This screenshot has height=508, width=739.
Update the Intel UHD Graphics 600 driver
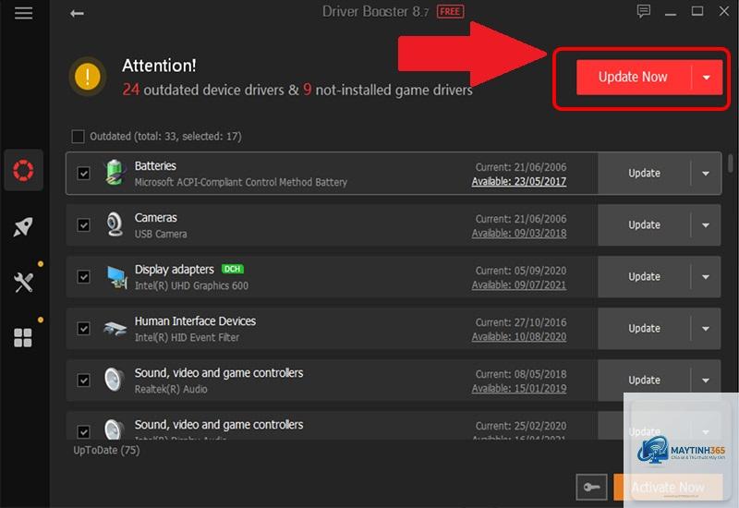tap(644, 277)
